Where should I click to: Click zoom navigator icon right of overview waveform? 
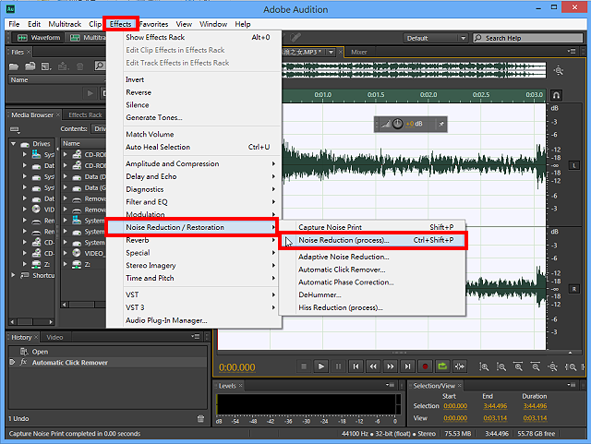[559, 70]
